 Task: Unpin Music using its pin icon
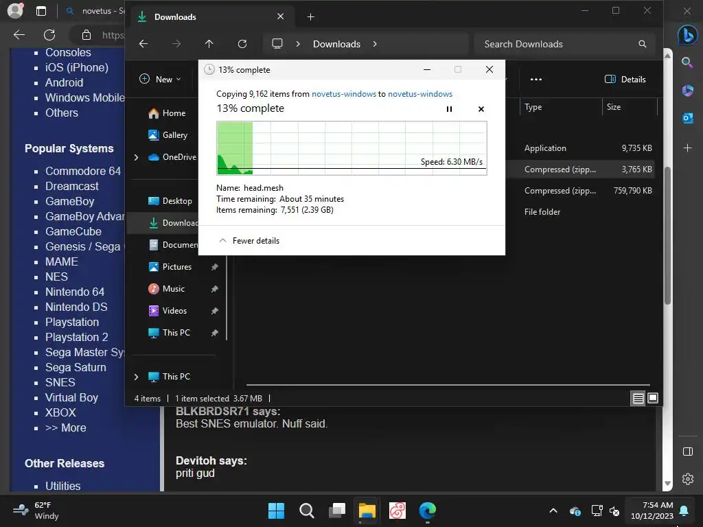click(215, 289)
